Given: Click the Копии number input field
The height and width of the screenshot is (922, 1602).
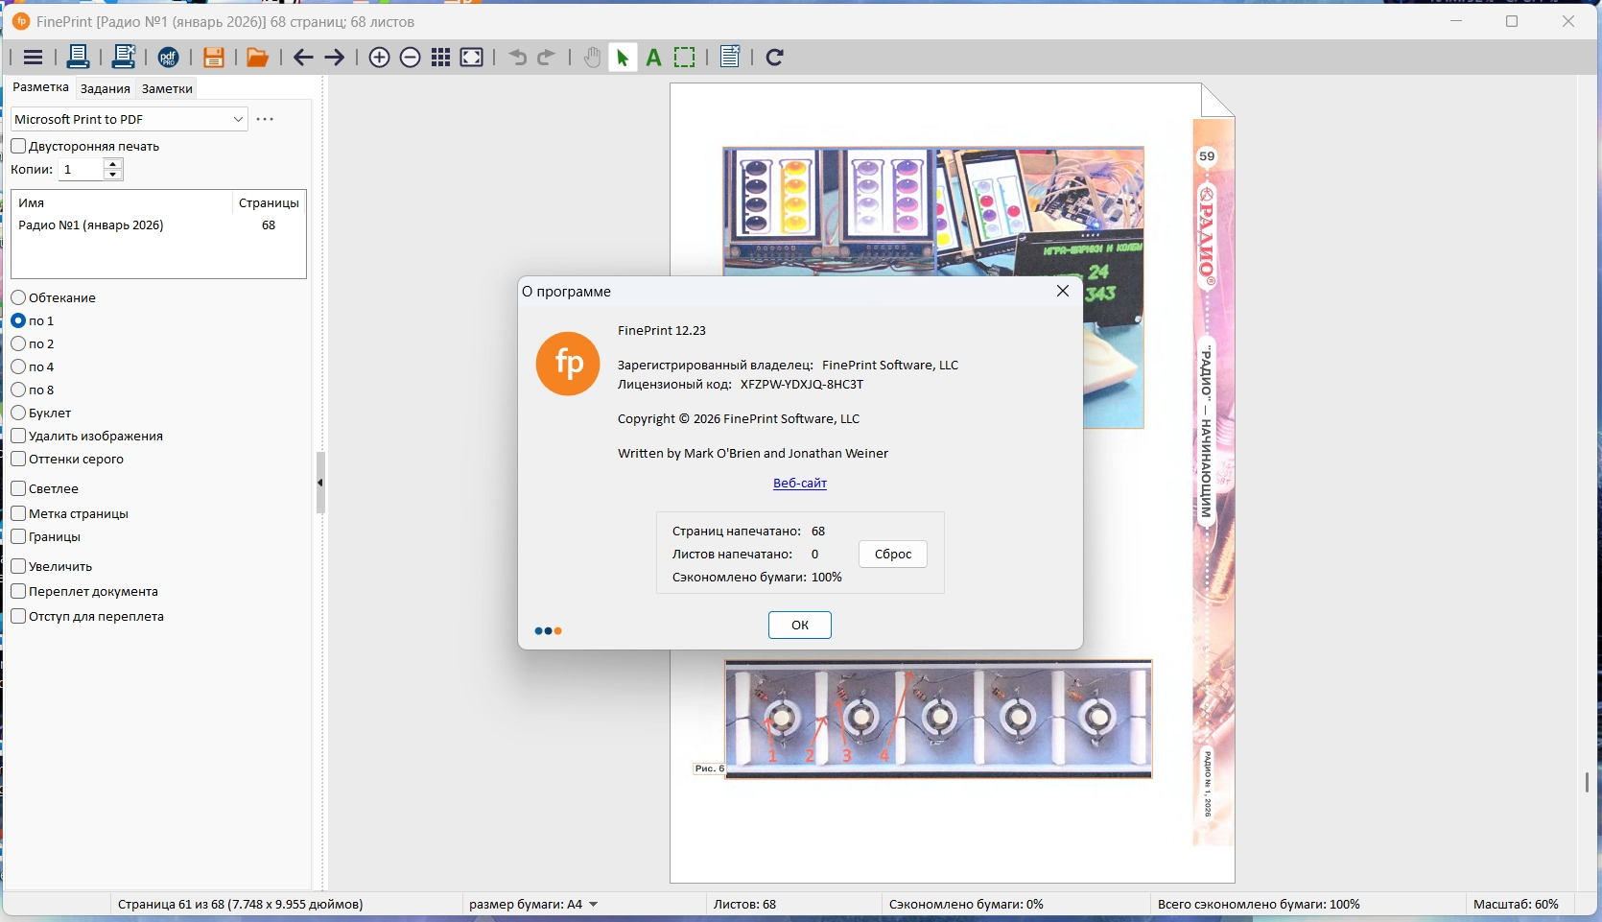Looking at the screenshot, I should 81,169.
